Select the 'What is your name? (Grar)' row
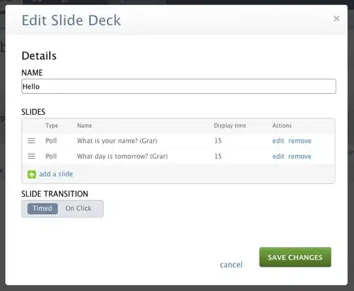The height and width of the screenshot is (291, 354). (x=178, y=141)
